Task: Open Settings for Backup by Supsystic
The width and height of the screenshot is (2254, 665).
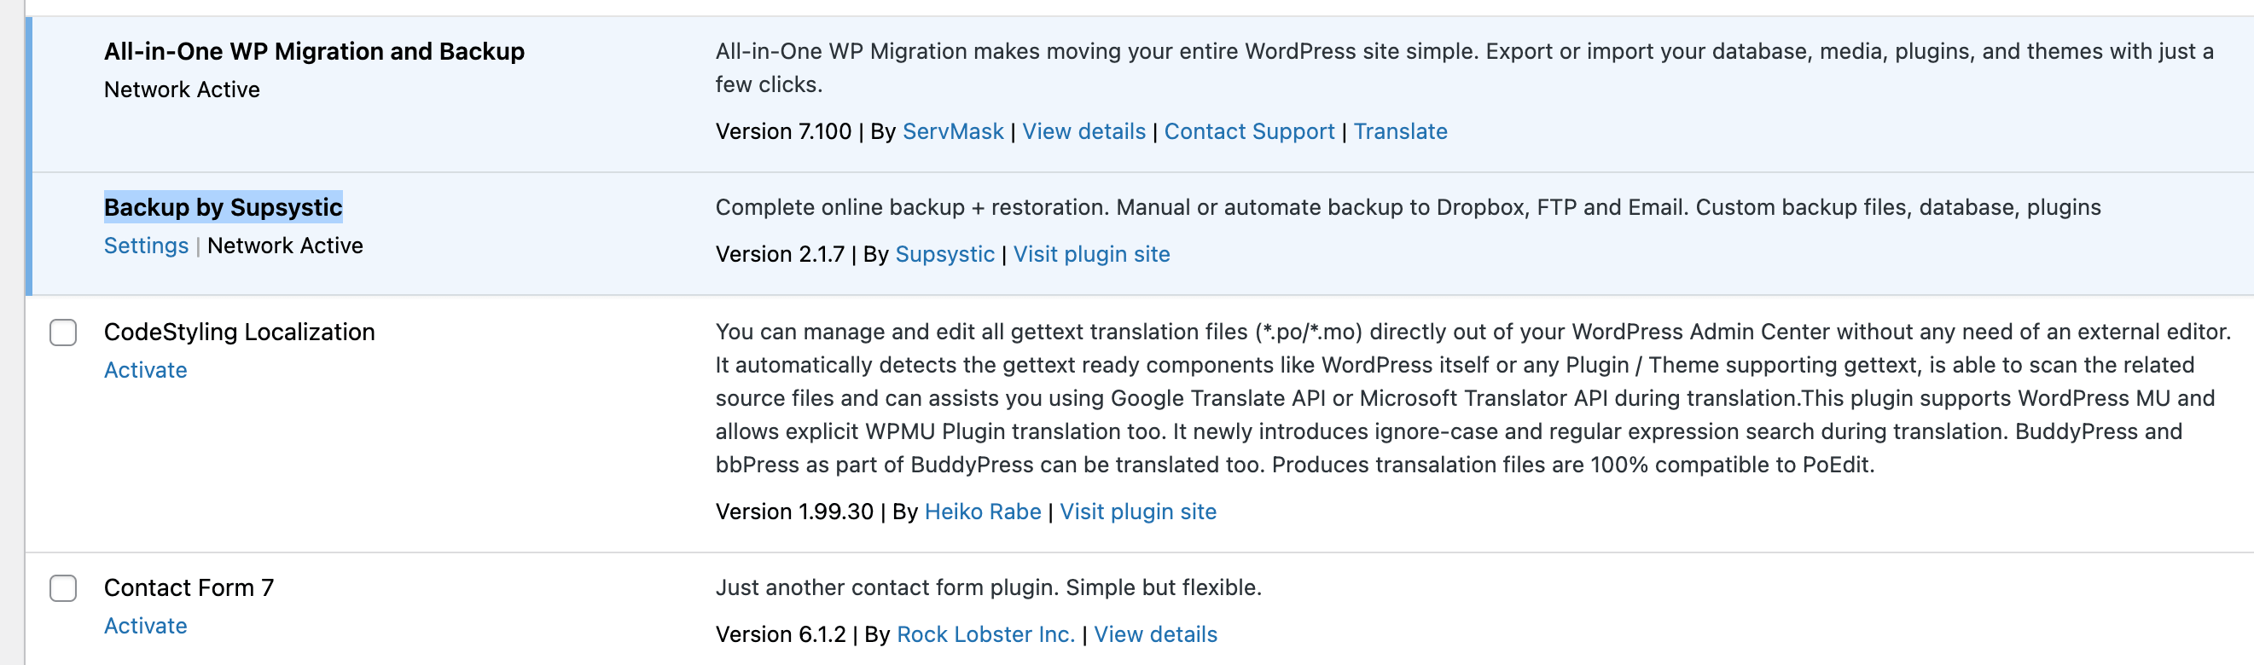Action: [x=146, y=246]
